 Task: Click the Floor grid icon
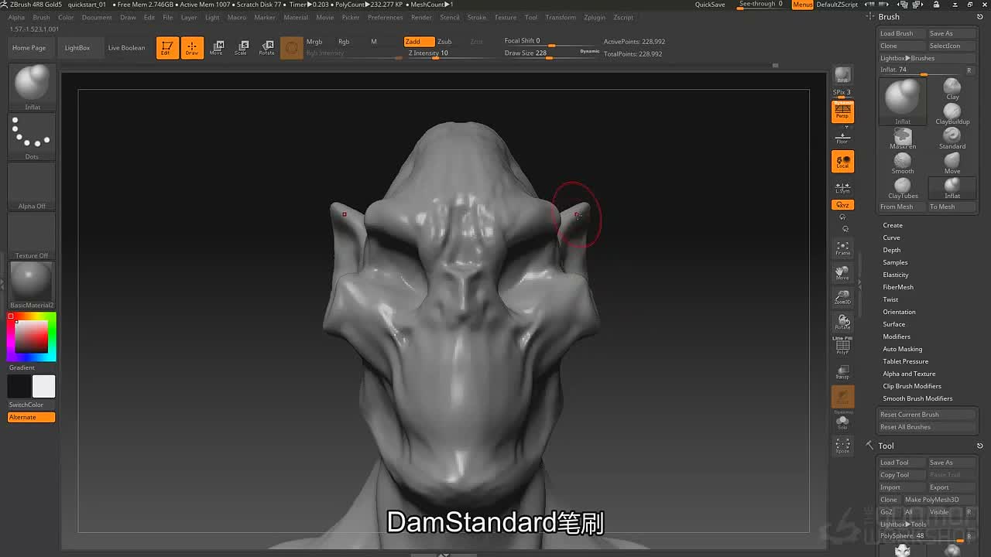coord(842,138)
